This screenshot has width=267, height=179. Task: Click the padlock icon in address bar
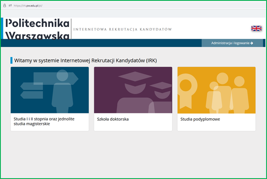(4, 5)
